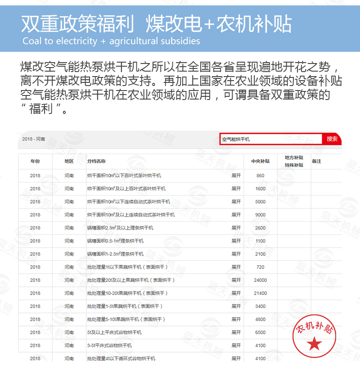The height and width of the screenshot is (372, 360).
Task: Click the 中央补贴 column header
Action: (260, 161)
